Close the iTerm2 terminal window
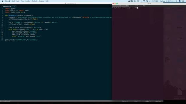Viewport: 186px width, 104px height. (113, 4)
